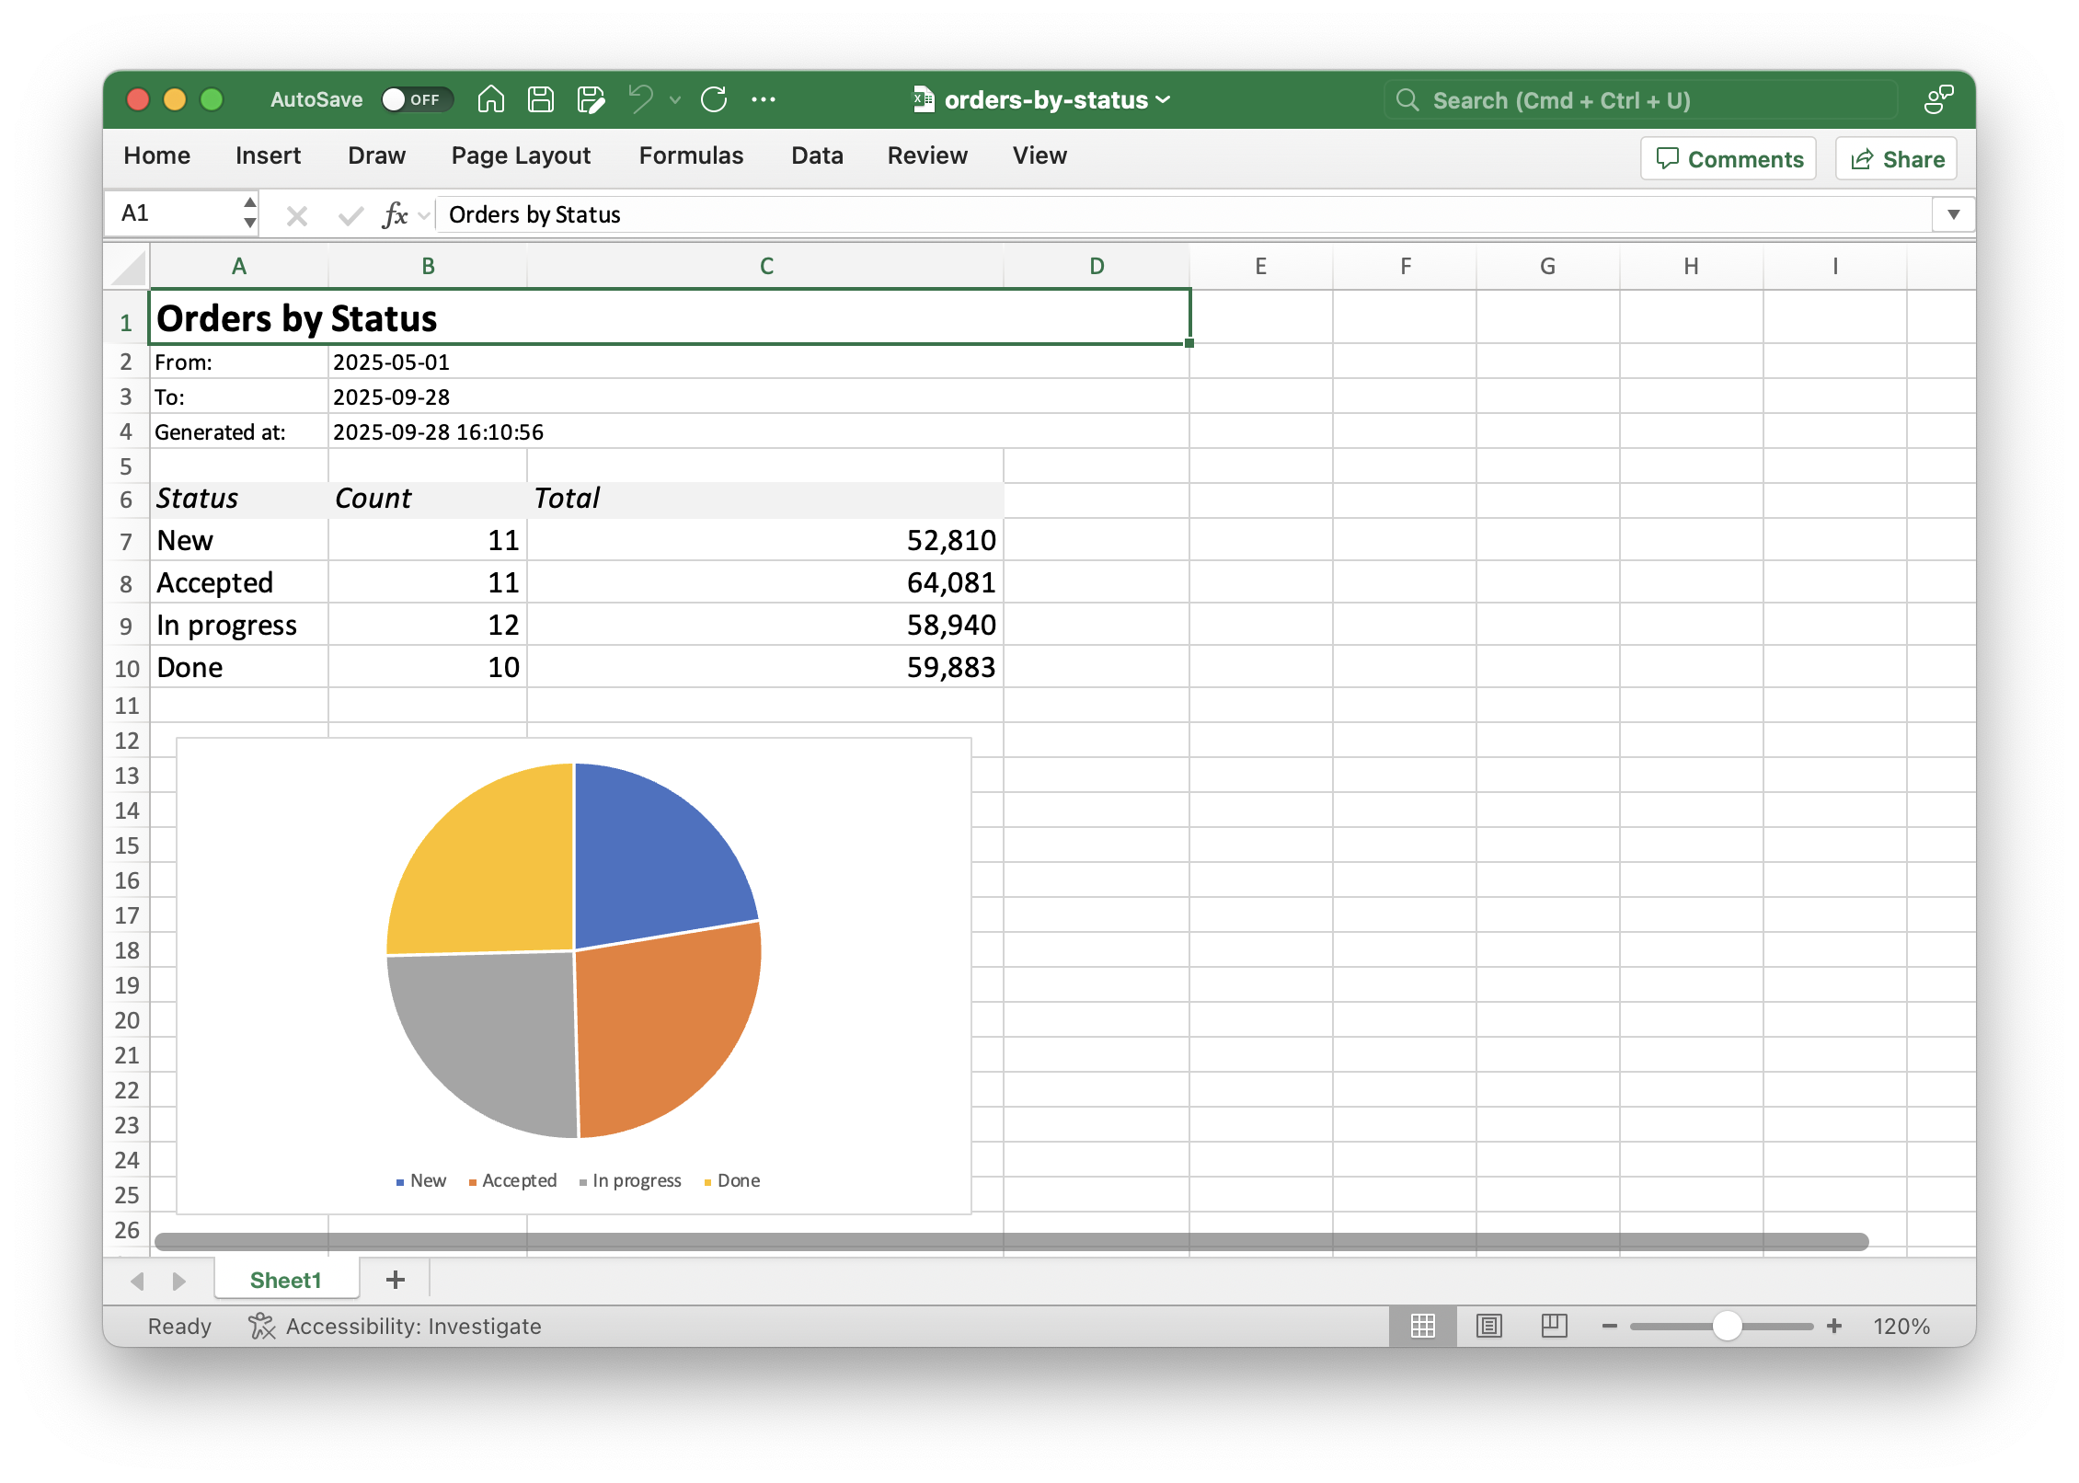Click the Redo icon

(715, 99)
